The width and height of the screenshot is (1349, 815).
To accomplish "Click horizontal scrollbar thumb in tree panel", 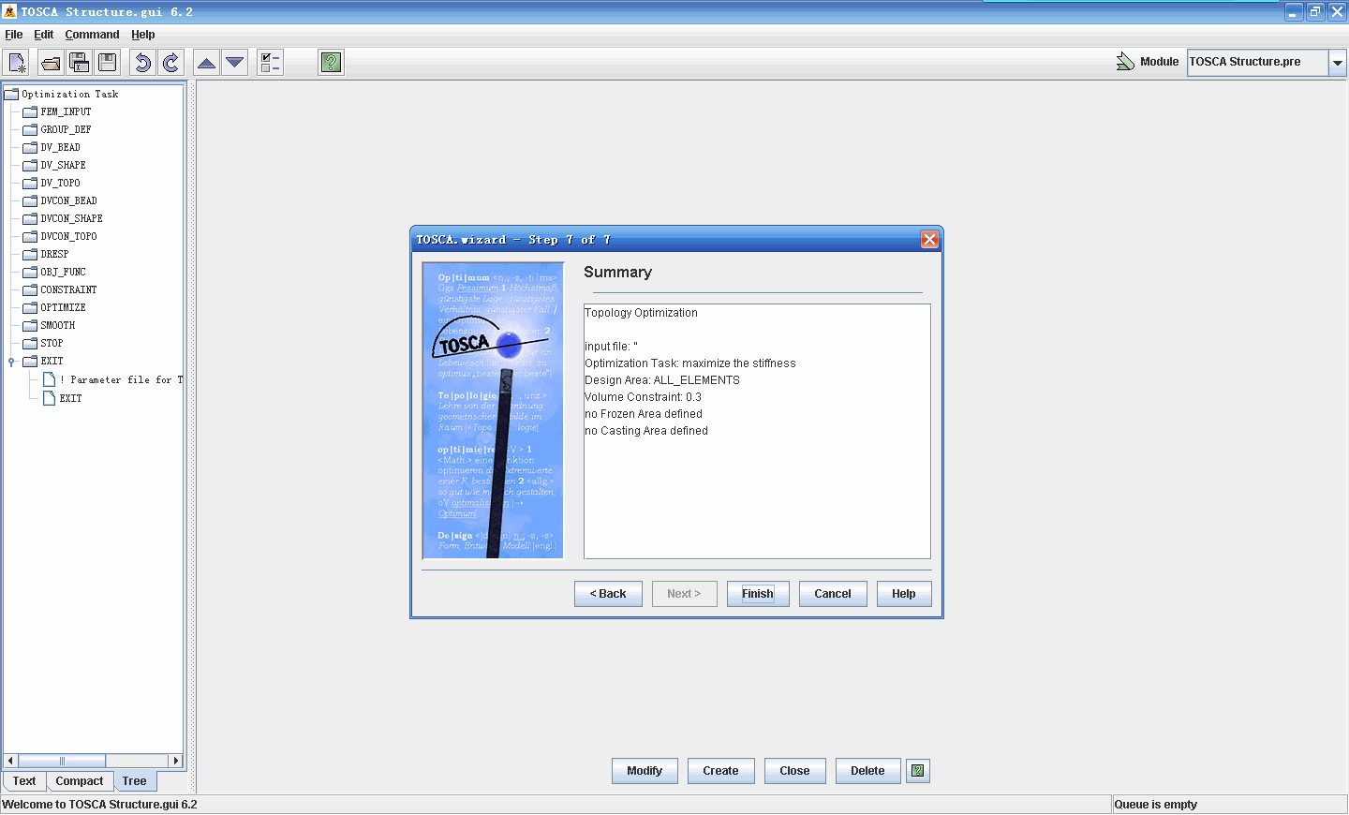I will click(x=62, y=761).
